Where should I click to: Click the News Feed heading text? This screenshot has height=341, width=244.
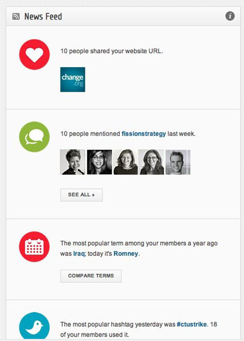pyautogui.click(x=43, y=16)
